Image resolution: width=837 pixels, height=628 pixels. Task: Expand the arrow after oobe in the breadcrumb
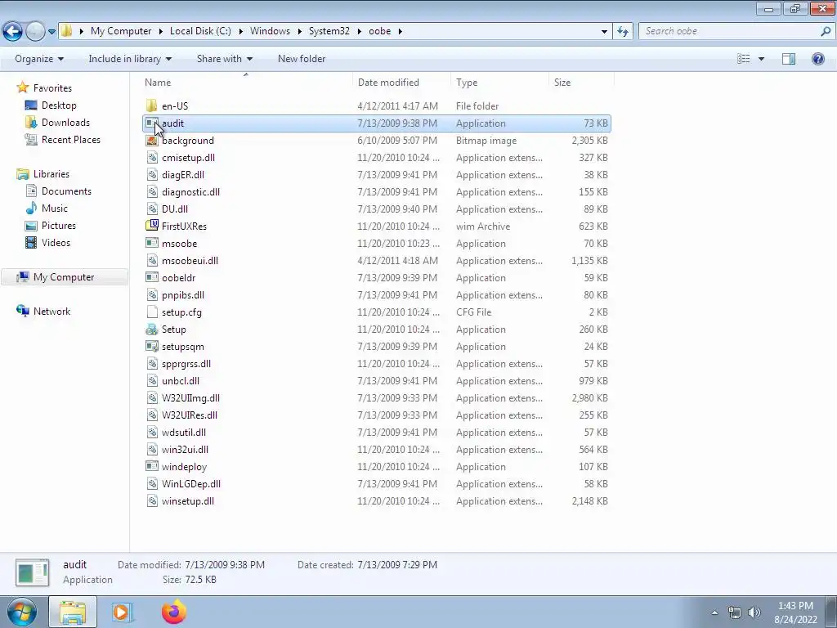tap(400, 32)
